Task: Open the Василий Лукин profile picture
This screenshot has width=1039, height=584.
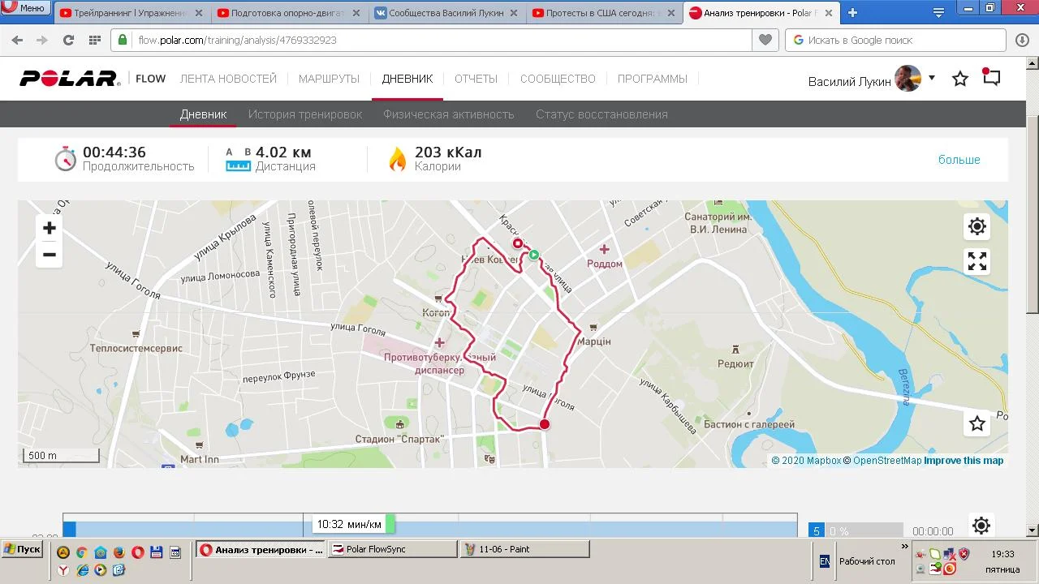Action: pyautogui.click(x=908, y=79)
